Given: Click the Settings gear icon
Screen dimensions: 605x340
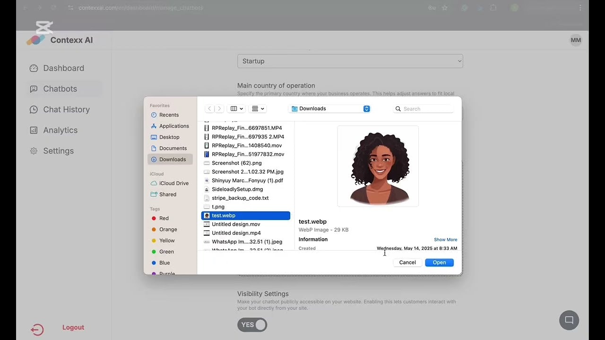Looking at the screenshot, I should coord(34,151).
